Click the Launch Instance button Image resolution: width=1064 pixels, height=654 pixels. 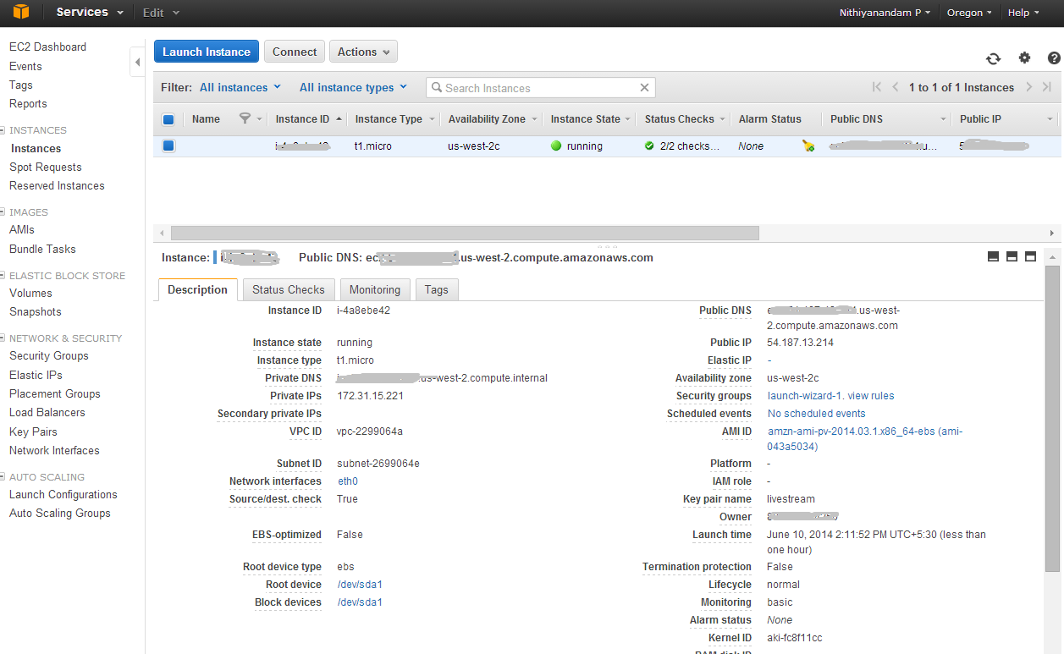click(x=207, y=52)
